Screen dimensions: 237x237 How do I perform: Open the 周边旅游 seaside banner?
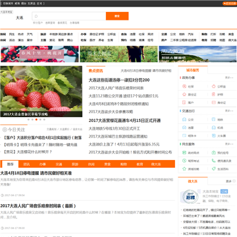[197, 54]
